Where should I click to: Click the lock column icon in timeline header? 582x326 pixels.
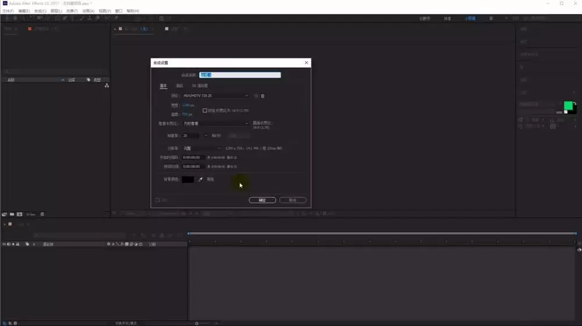[x=17, y=244]
